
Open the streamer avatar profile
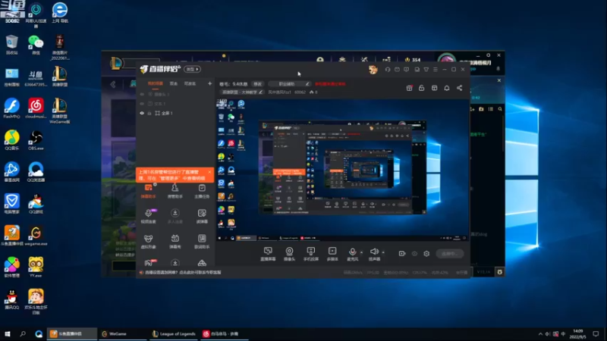(373, 70)
